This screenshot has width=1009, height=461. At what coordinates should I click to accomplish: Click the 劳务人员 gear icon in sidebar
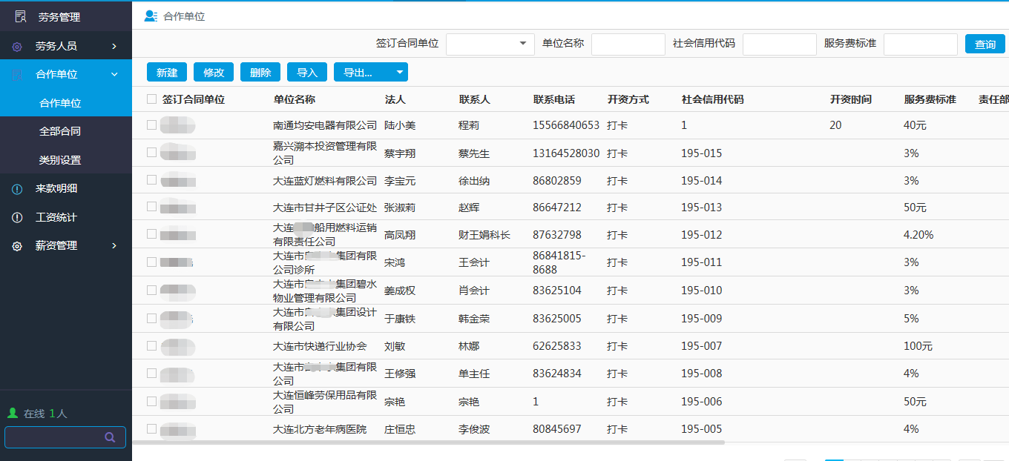pyautogui.click(x=17, y=47)
